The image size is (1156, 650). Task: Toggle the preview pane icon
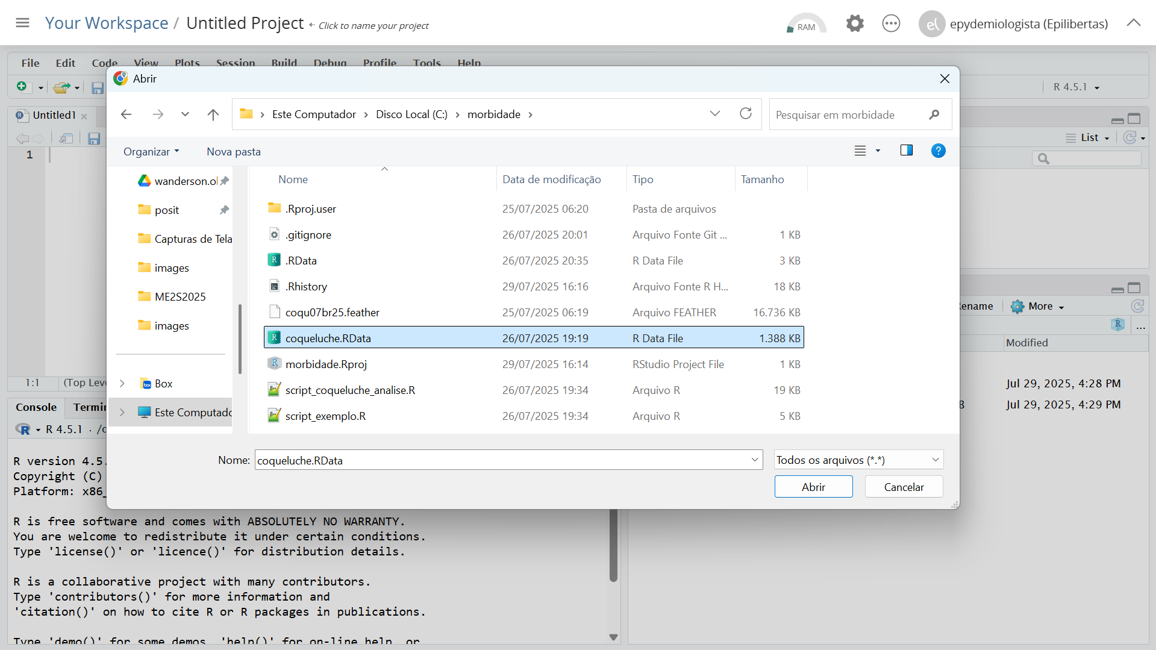[x=906, y=151]
